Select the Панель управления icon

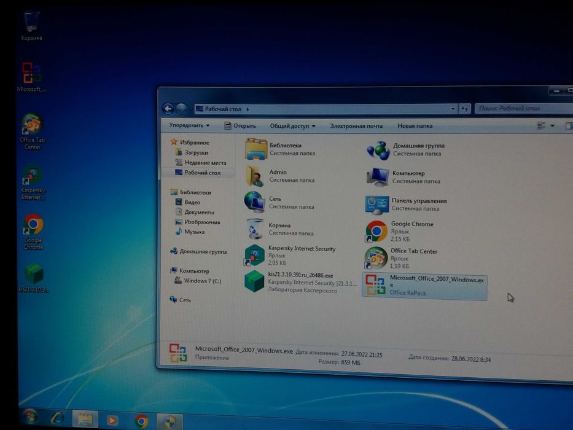[376, 205]
